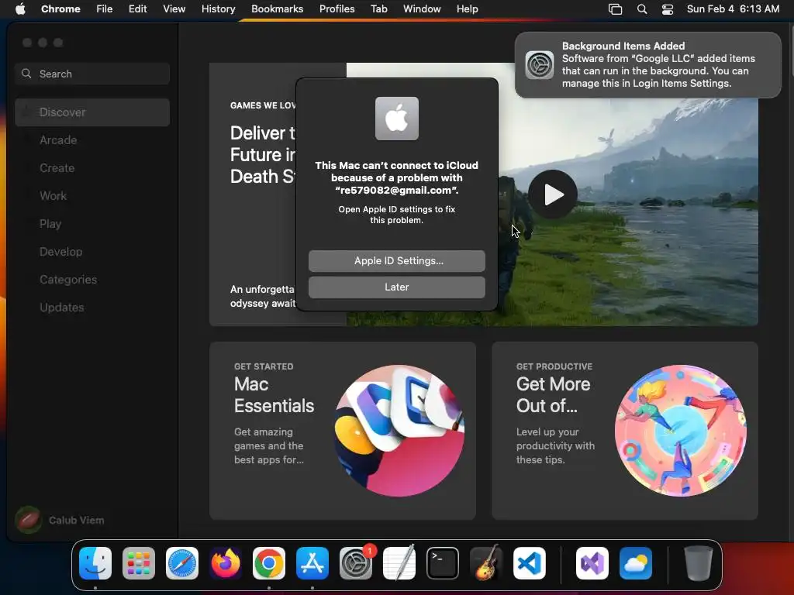Open the Edit menu
The height and width of the screenshot is (595, 794).
tap(137, 9)
